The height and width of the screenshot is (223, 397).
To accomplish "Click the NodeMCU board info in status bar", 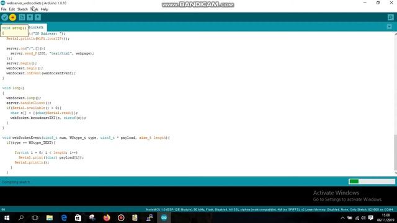I will coord(269,209).
